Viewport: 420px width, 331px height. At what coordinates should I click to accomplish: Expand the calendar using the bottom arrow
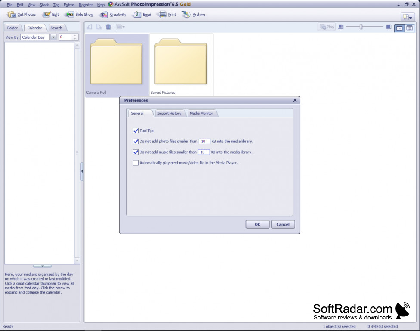coord(42,266)
